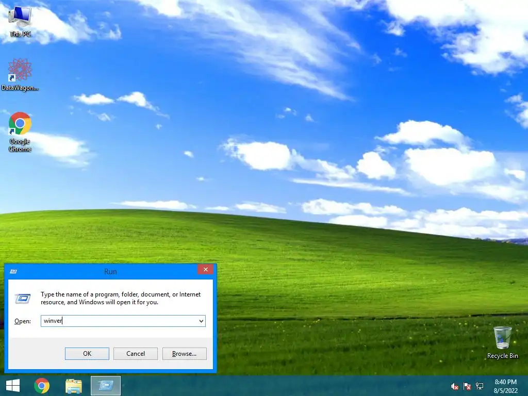Screen dimensions: 528x396
Task: Select the DataWagon desktop shortcut
Action: pos(20,75)
